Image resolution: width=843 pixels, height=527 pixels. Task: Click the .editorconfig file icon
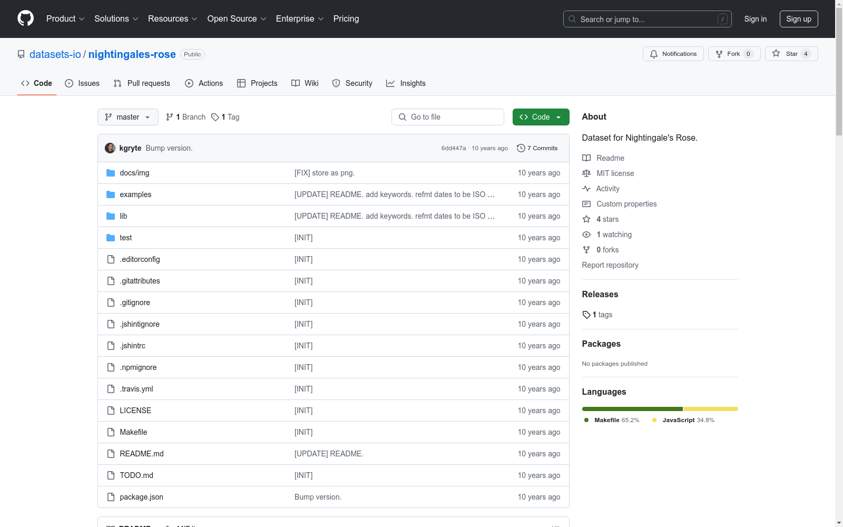(x=111, y=259)
